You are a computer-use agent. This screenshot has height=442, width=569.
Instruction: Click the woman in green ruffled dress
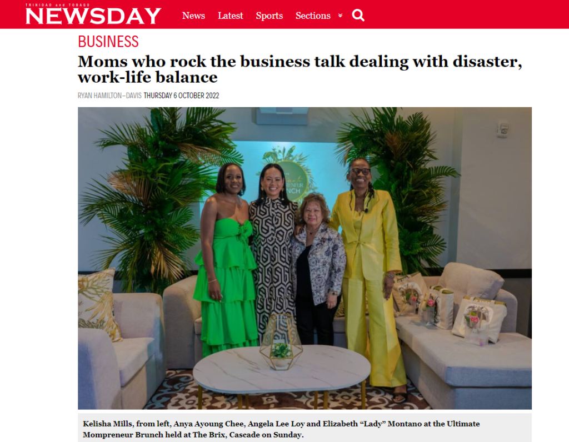[x=226, y=260]
